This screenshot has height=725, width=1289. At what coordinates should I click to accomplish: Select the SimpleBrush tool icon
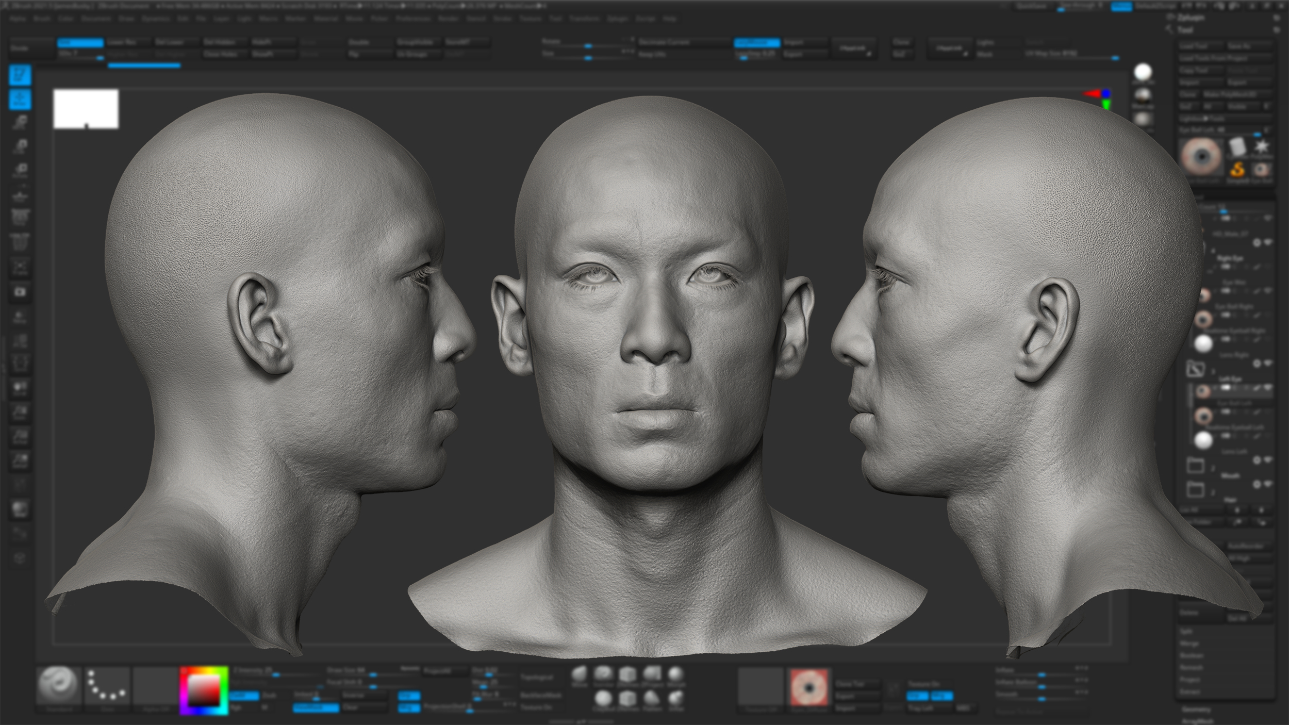tap(1237, 170)
